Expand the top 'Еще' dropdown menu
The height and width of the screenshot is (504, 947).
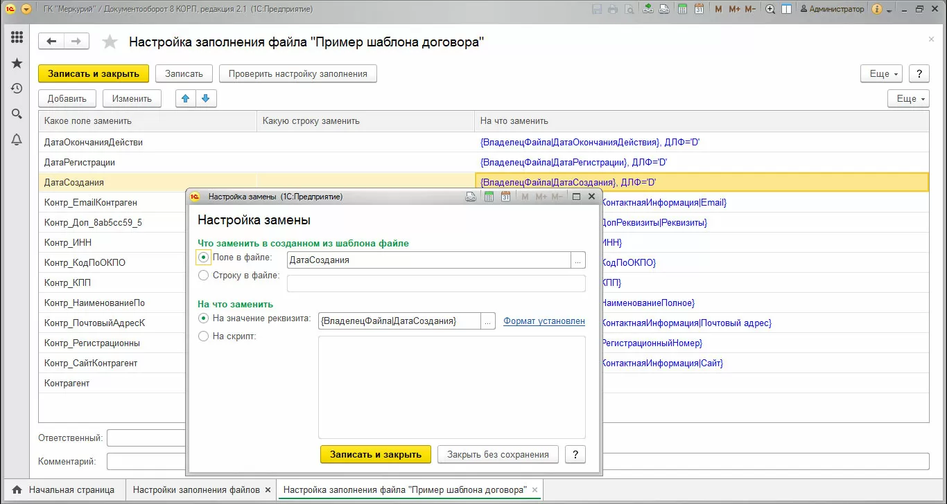point(884,73)
